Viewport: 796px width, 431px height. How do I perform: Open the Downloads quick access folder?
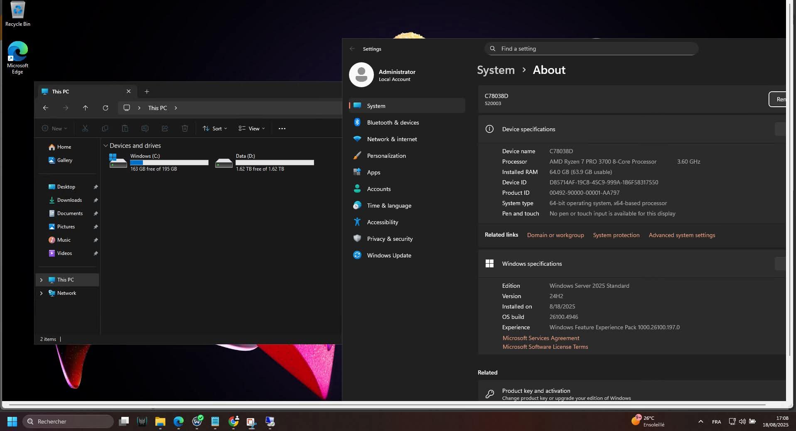[68, 200]
